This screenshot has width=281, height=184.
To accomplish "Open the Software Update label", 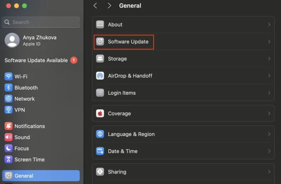I will point(128,42).
